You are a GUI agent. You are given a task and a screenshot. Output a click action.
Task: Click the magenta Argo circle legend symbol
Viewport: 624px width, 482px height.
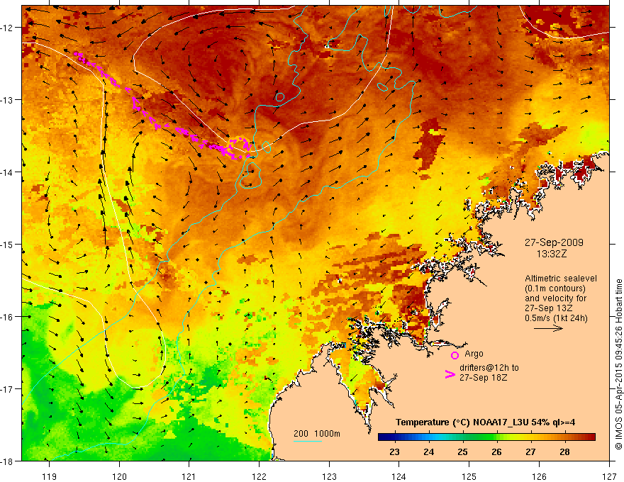click(x=455, y=355)
